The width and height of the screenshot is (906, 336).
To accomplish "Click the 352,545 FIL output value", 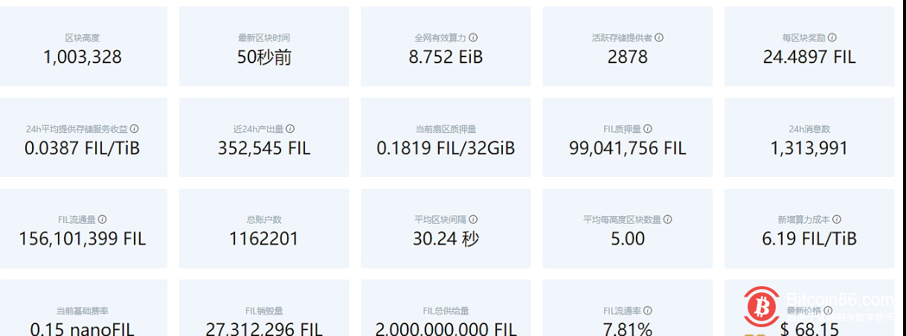I will tap(264, 148).
